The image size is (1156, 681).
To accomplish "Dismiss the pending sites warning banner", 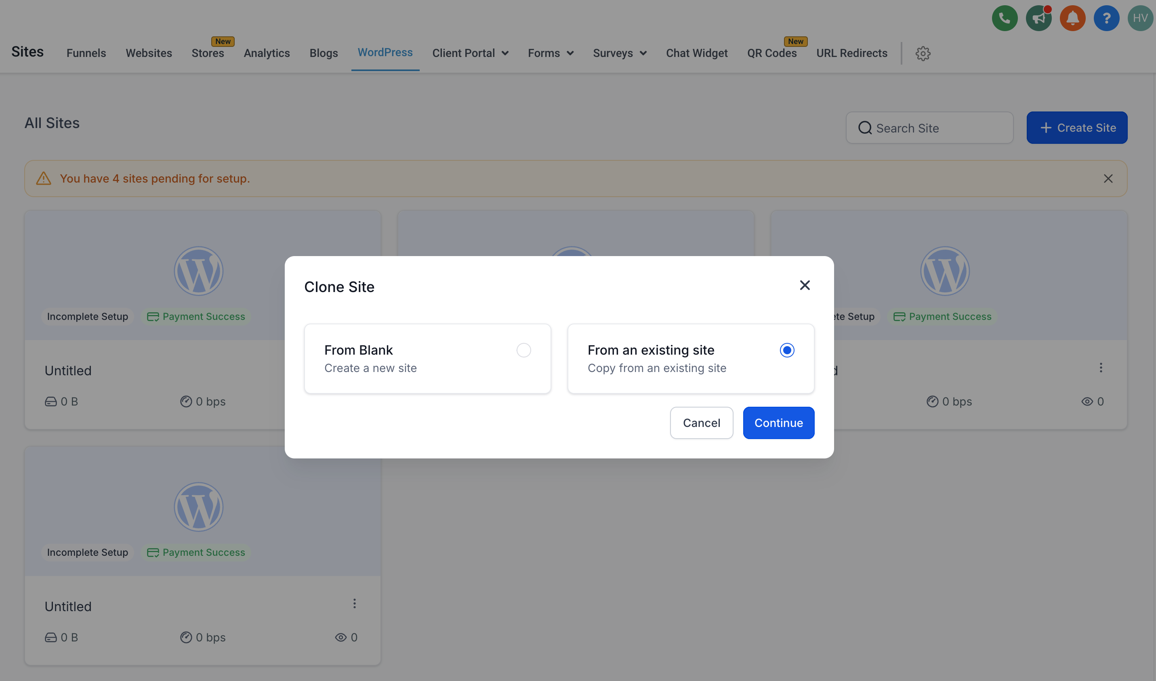I will point(1108,179).
